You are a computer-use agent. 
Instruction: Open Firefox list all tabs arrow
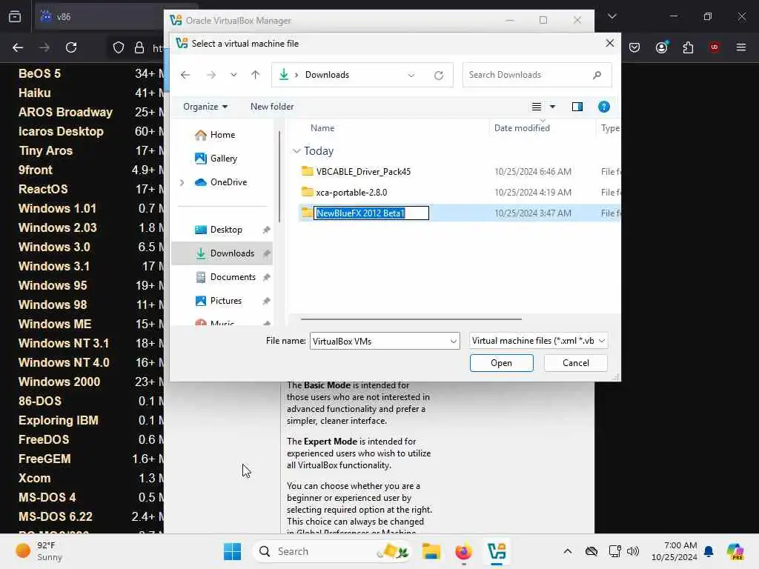(611, 16)
